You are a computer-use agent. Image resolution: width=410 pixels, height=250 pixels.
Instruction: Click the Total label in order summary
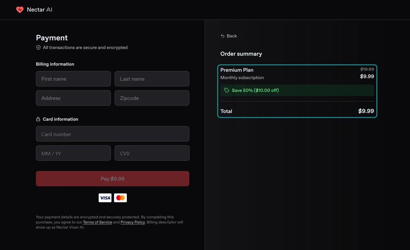pyautogui.click(x=226, y=111)
